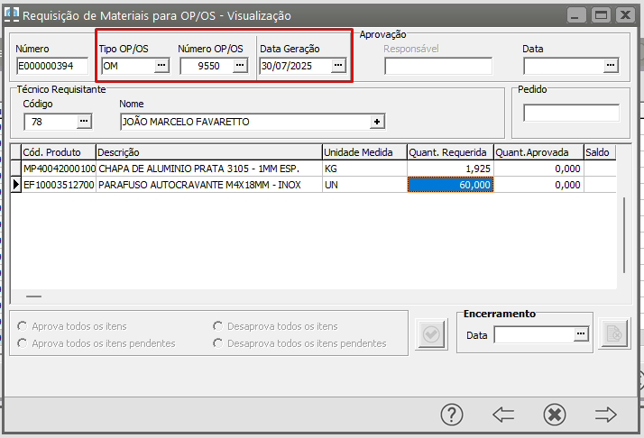The height and width of the screenshot is (438, 644).
Task: Open the Tipo OP/OS lookup button
Action: (161, 66)
